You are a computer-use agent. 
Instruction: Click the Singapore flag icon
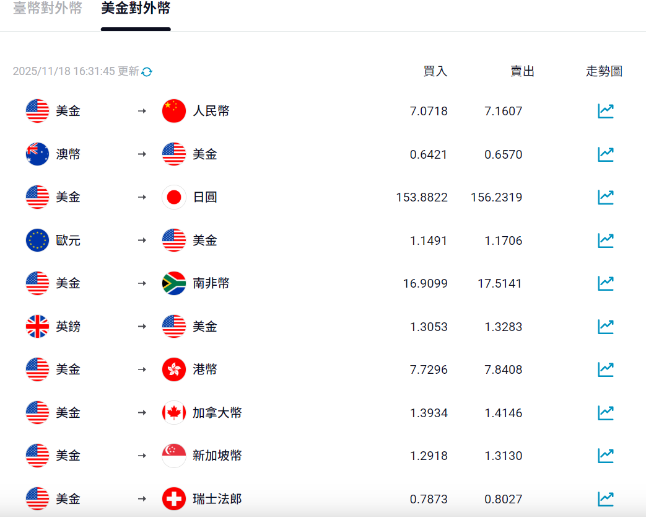click(174, 455)
